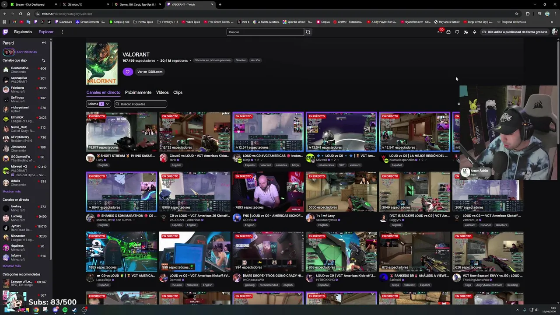The width and height of the screenshot is (560, 315).
Task: Open SHANKS X SOM MARATHON stream thumbnail
Action: (x=121, y=192)
